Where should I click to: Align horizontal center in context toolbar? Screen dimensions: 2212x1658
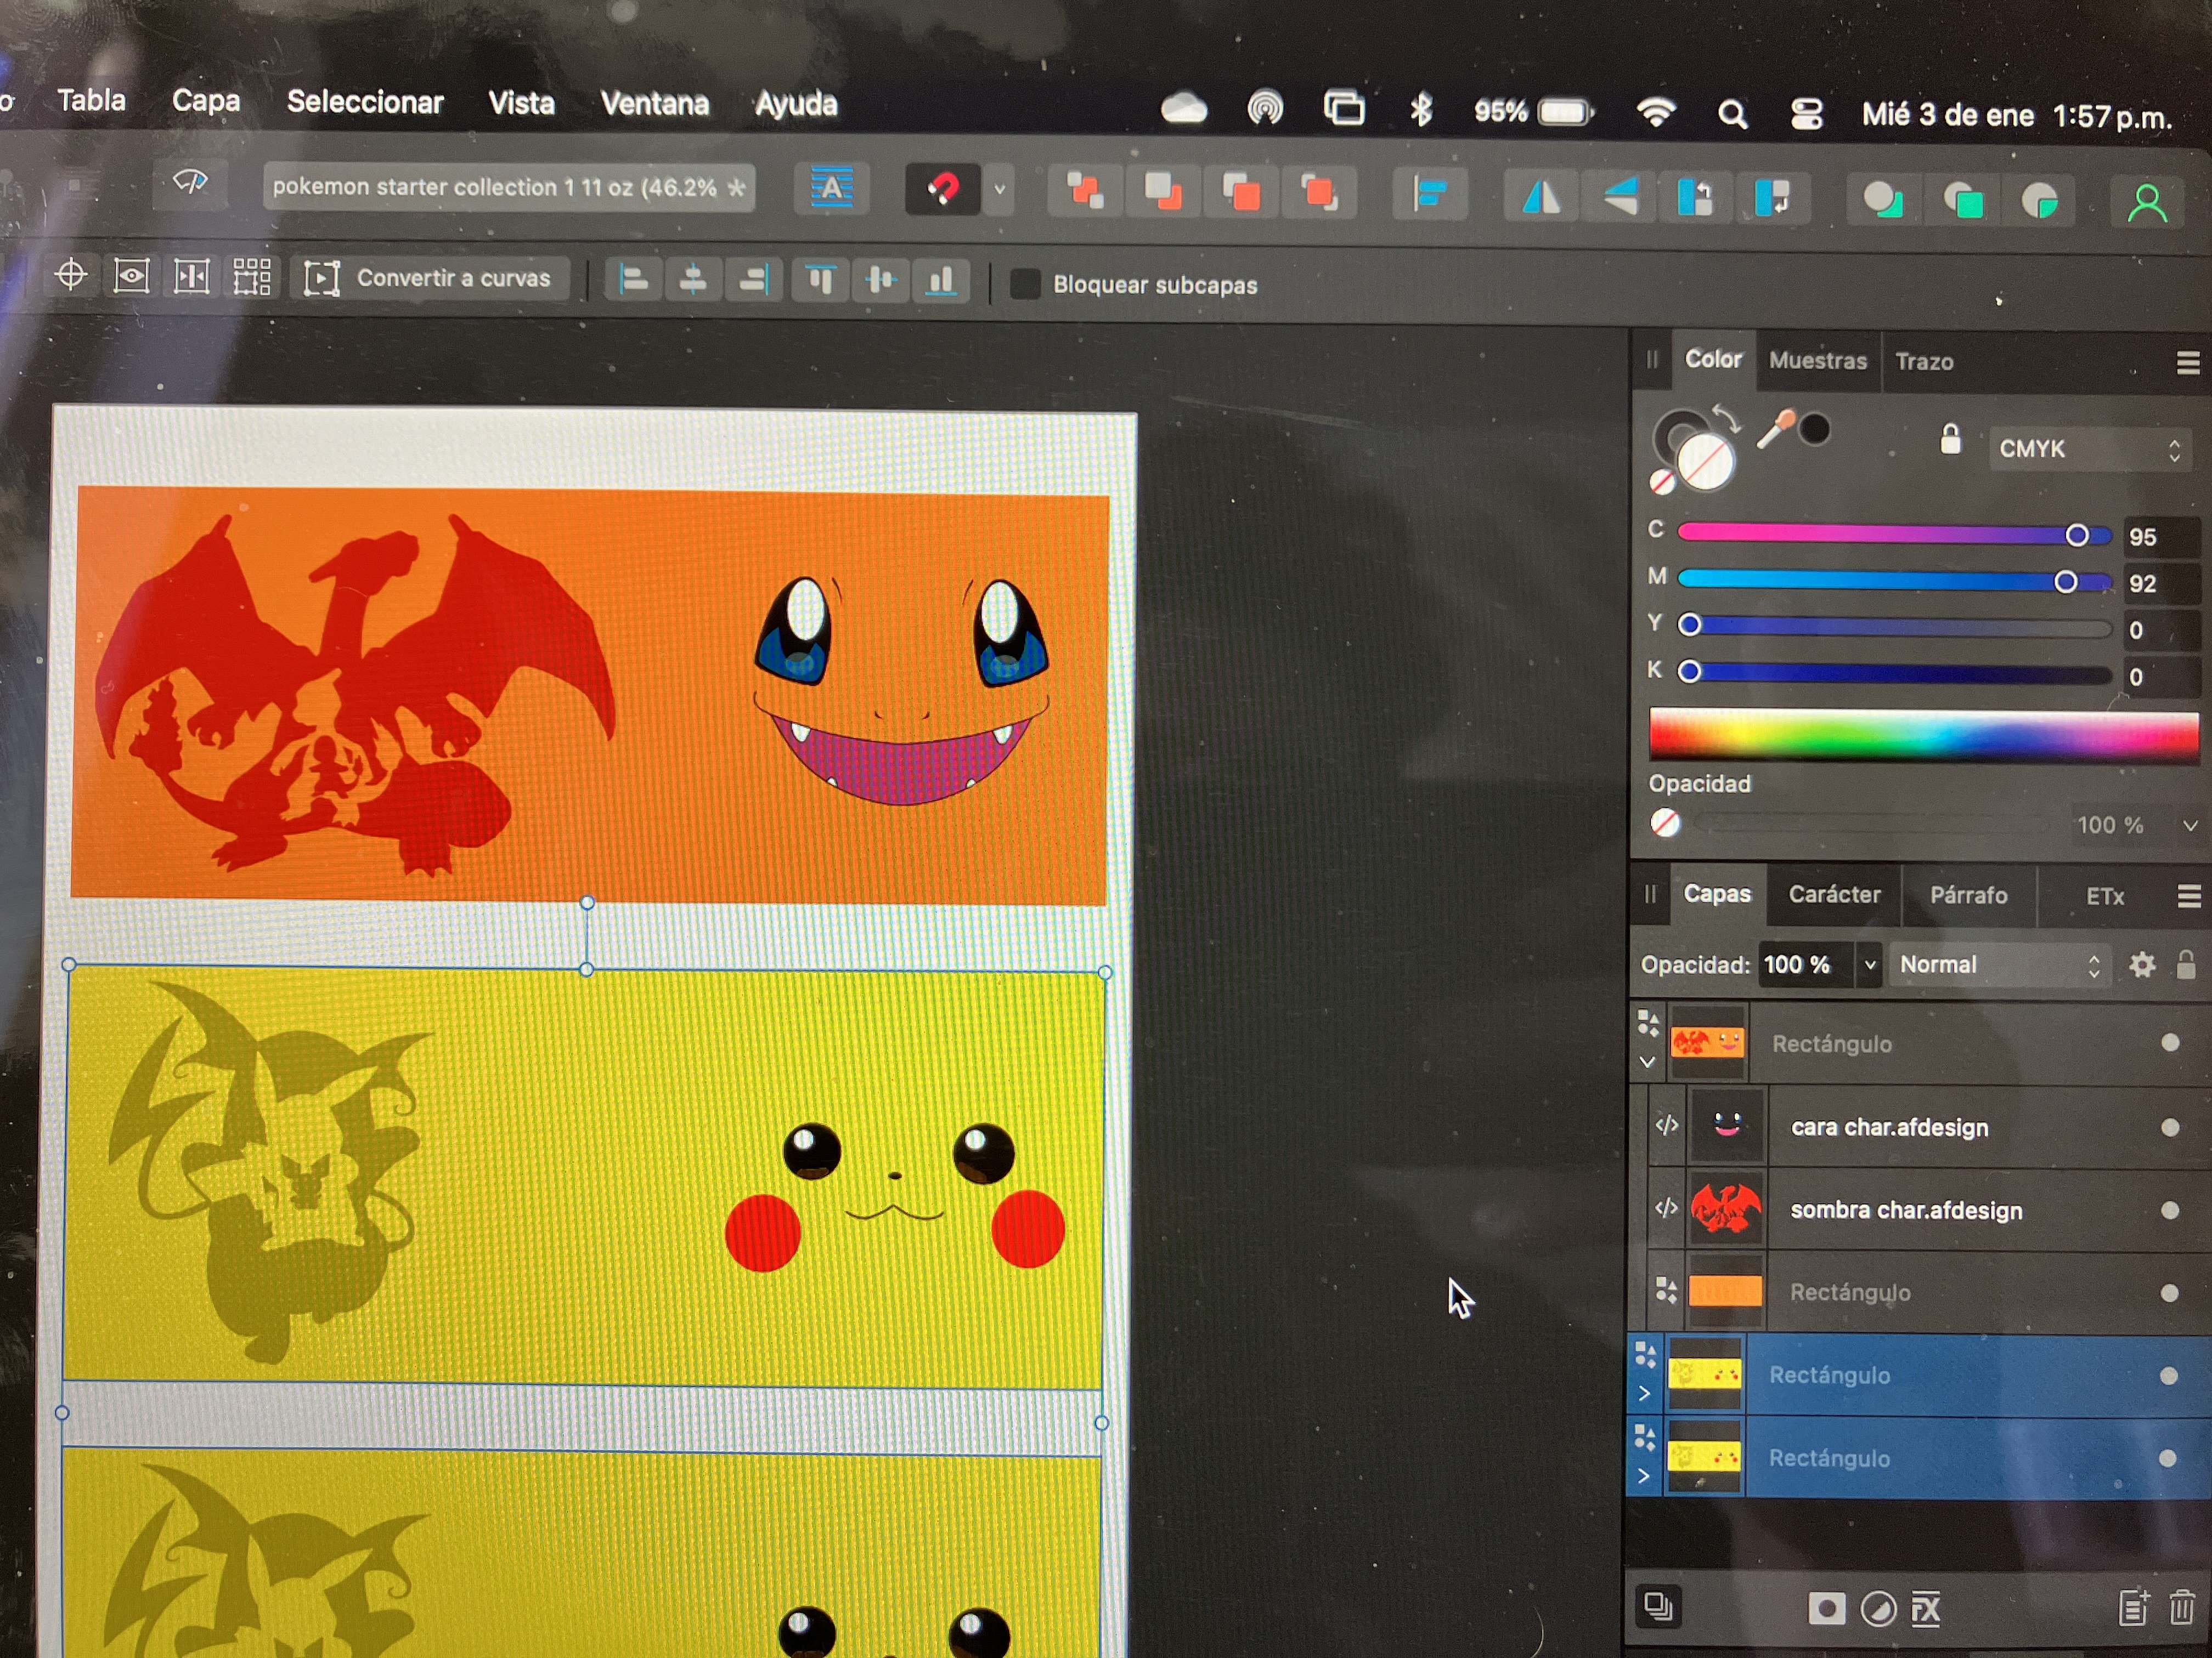click(x=693, y=281)
